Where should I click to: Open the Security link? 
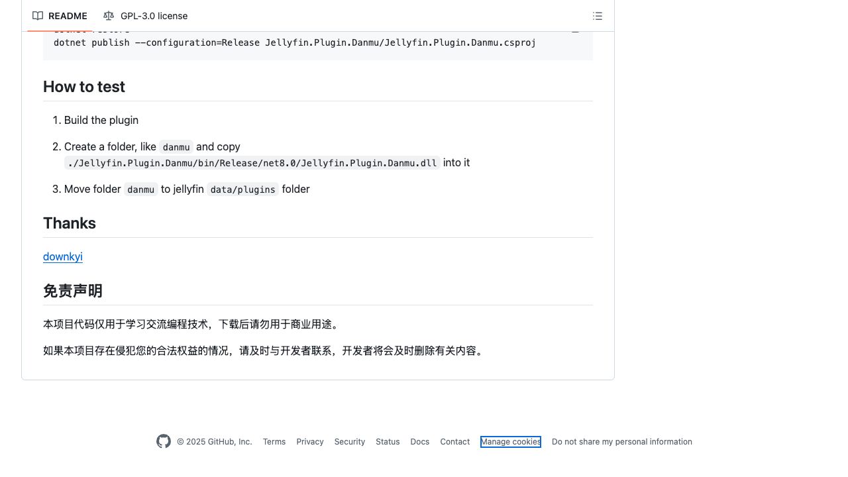point(349,441)
